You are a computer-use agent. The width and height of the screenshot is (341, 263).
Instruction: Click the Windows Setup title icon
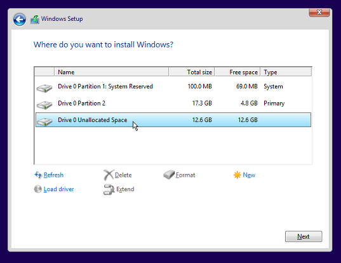tap(35, 19)
